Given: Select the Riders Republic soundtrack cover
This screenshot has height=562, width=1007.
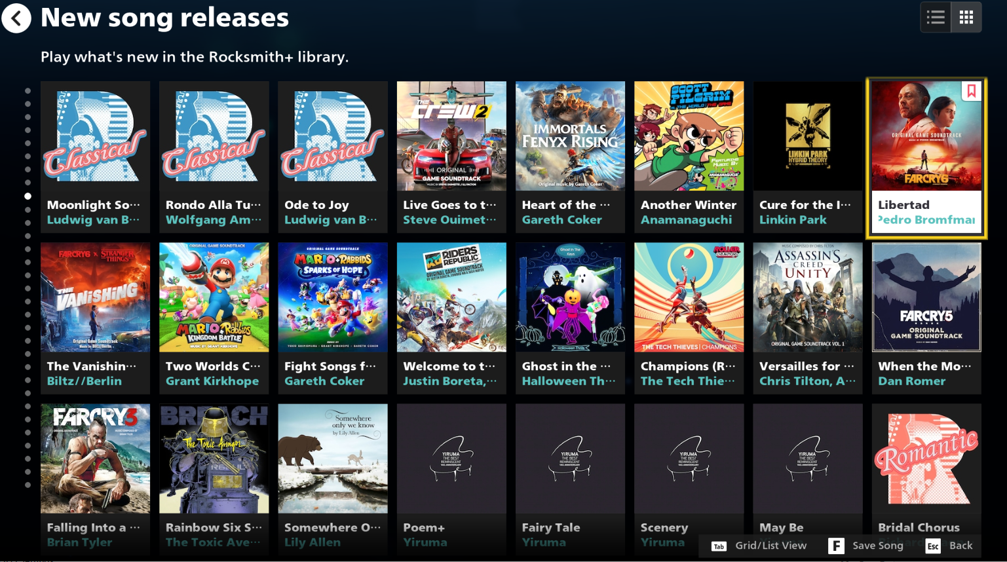Looking at the screenshot, I should click(x=451, y=297).
